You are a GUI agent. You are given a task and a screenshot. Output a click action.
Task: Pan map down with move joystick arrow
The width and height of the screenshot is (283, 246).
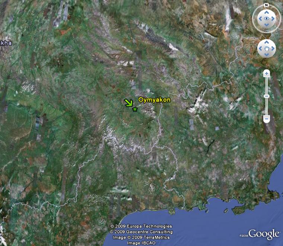(x=267, y=55)
